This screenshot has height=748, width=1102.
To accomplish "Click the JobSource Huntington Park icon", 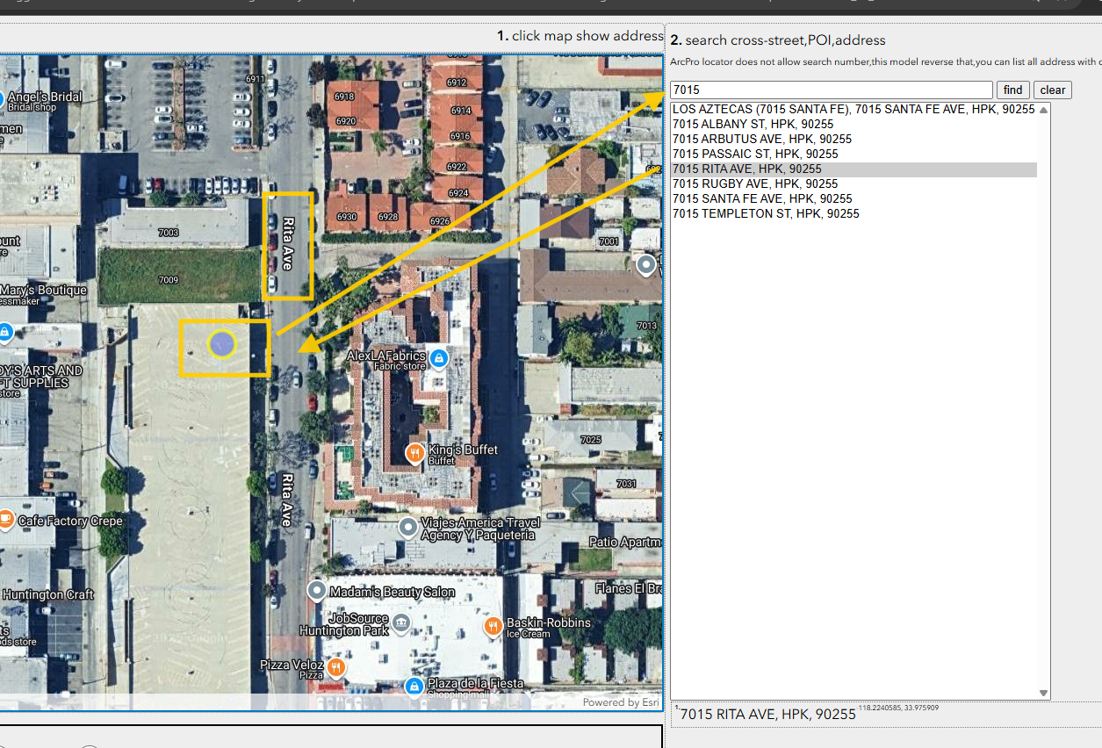I will point(401,623).
